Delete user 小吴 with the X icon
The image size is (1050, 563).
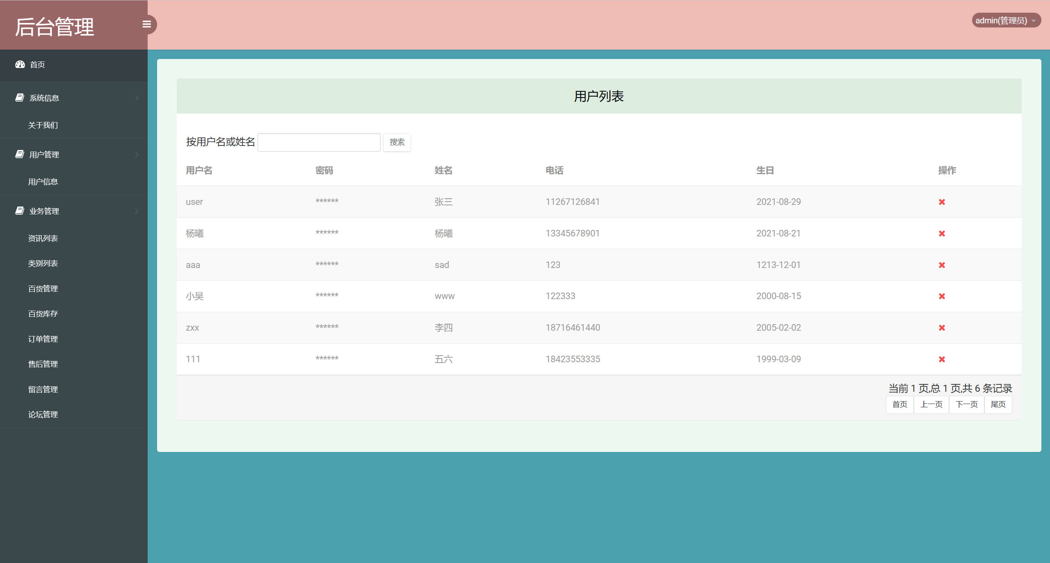pos(942,296)
